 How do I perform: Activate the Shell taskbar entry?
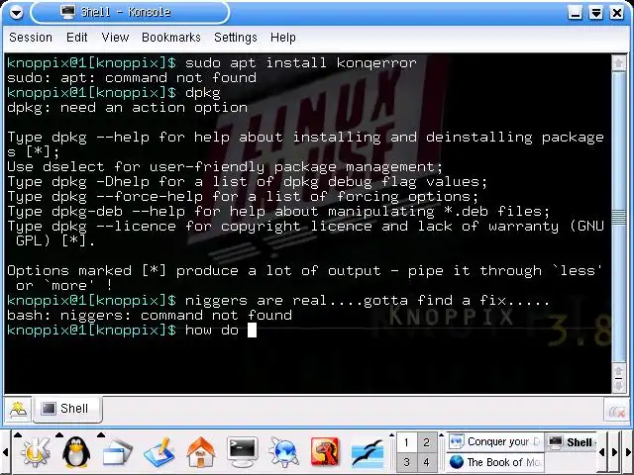coord(571,442)
